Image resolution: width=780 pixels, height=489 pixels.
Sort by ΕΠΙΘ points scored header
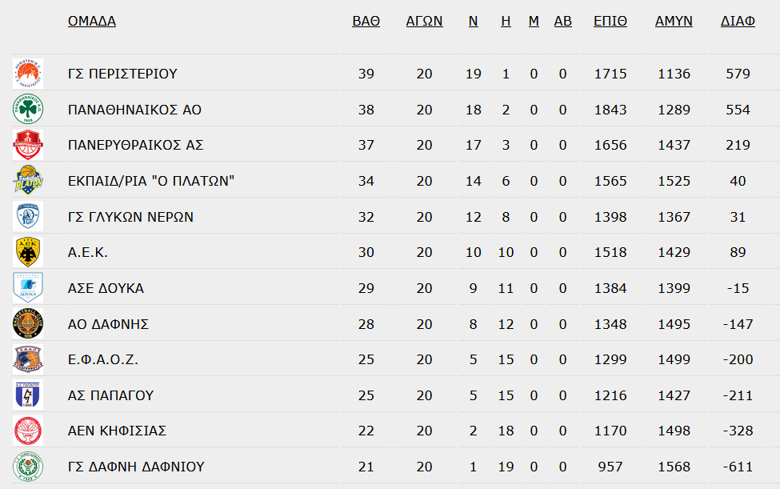click(610, 21)
